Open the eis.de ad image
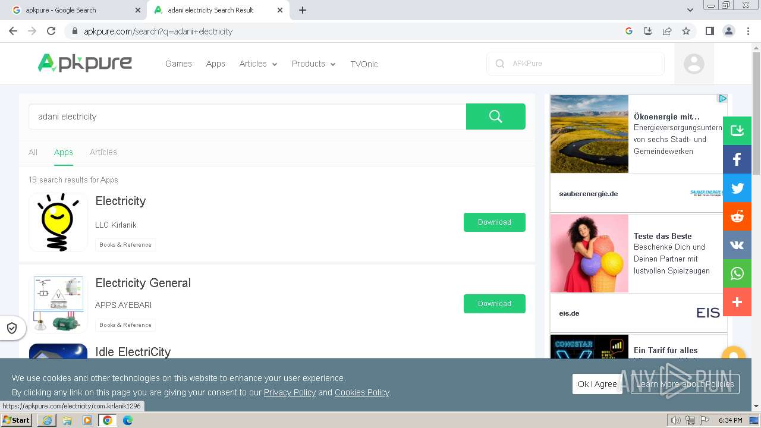Viewport: 761px width, 428px height. click(x=589, y=254)
